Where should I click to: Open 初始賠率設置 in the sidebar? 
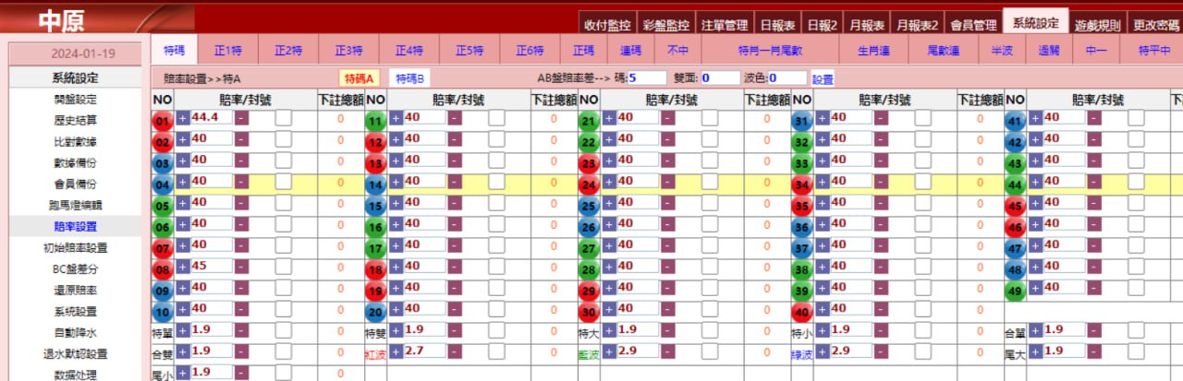75,247
